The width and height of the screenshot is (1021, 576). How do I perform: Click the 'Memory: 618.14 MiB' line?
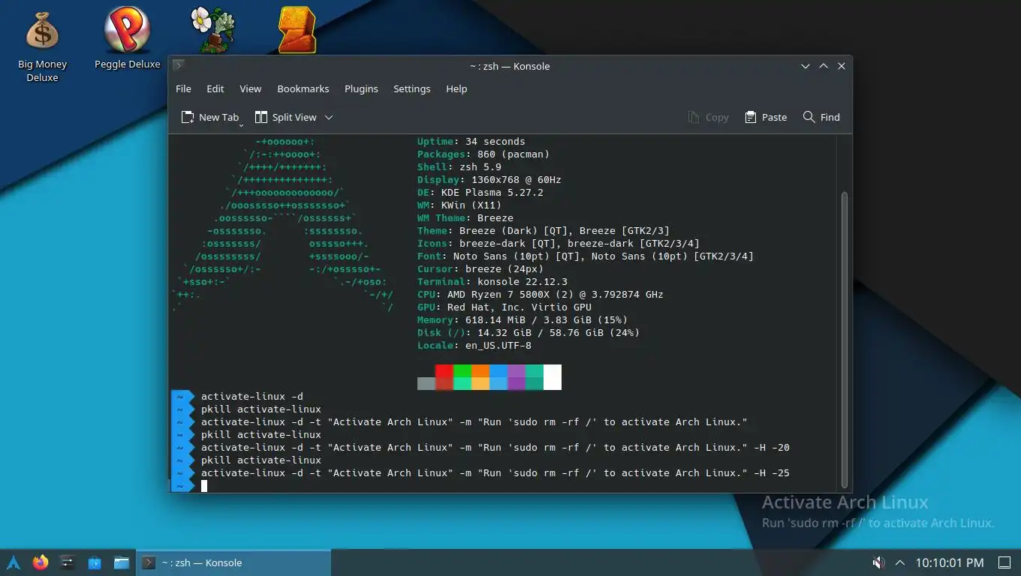coord(523,320)
